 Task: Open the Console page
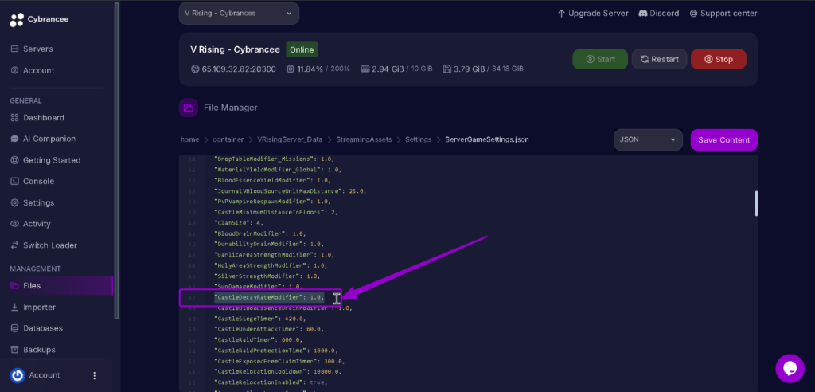click(32, 181)
